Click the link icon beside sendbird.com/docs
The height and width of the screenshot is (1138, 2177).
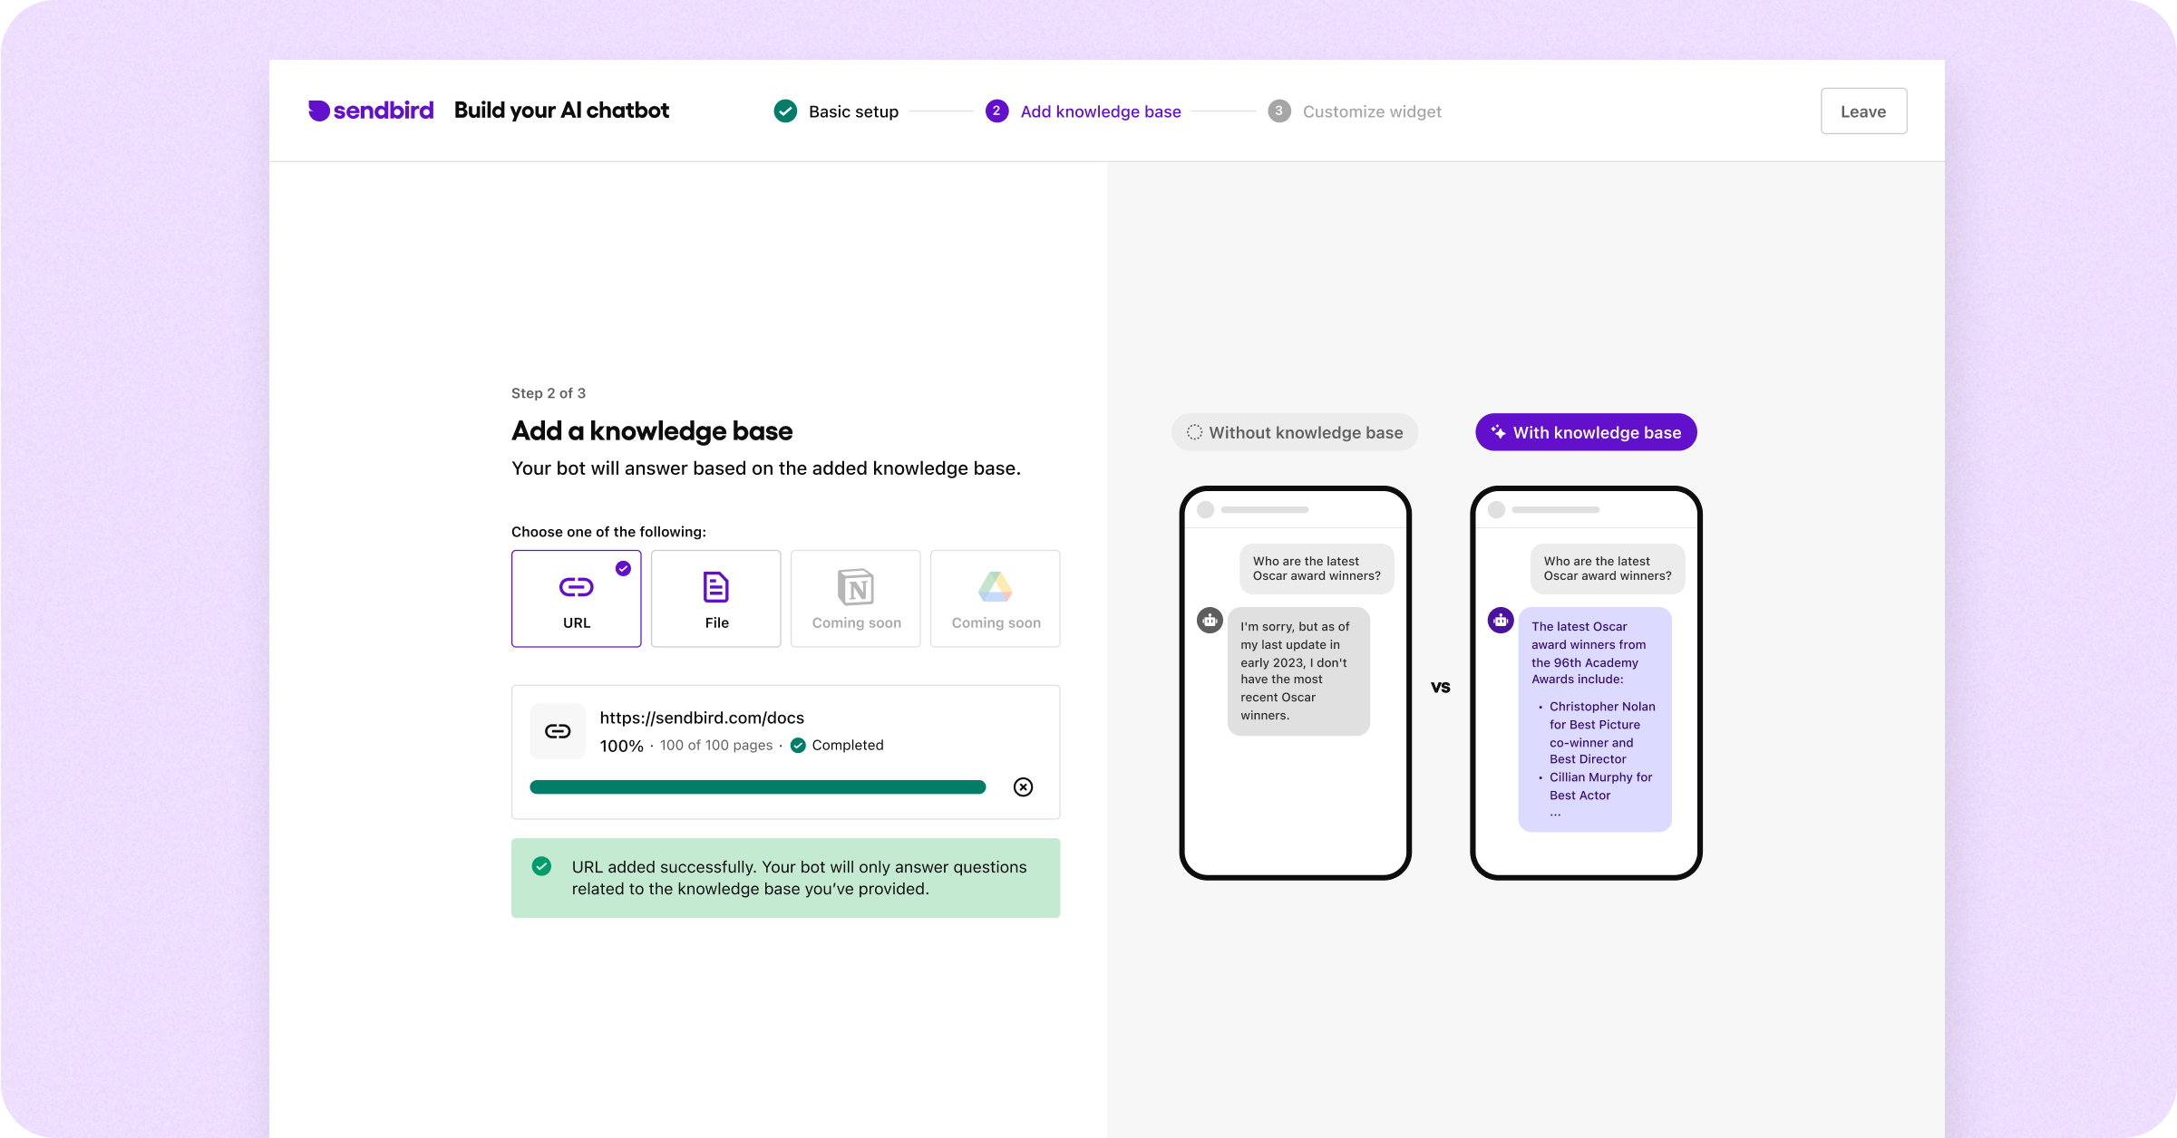coord(558,731)
